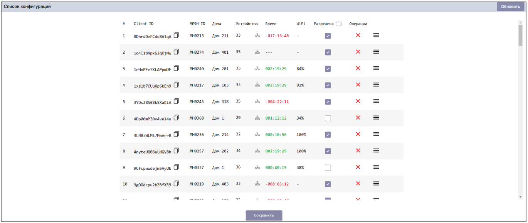Image resolution: width=528 pixels, height=223 pixels.
Task: Copy Client ID 1xs1b7CUuXp6kEh9
Action: (176, 84)
